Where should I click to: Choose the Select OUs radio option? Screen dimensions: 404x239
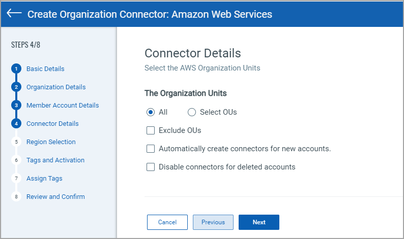[x=192, y=112]
